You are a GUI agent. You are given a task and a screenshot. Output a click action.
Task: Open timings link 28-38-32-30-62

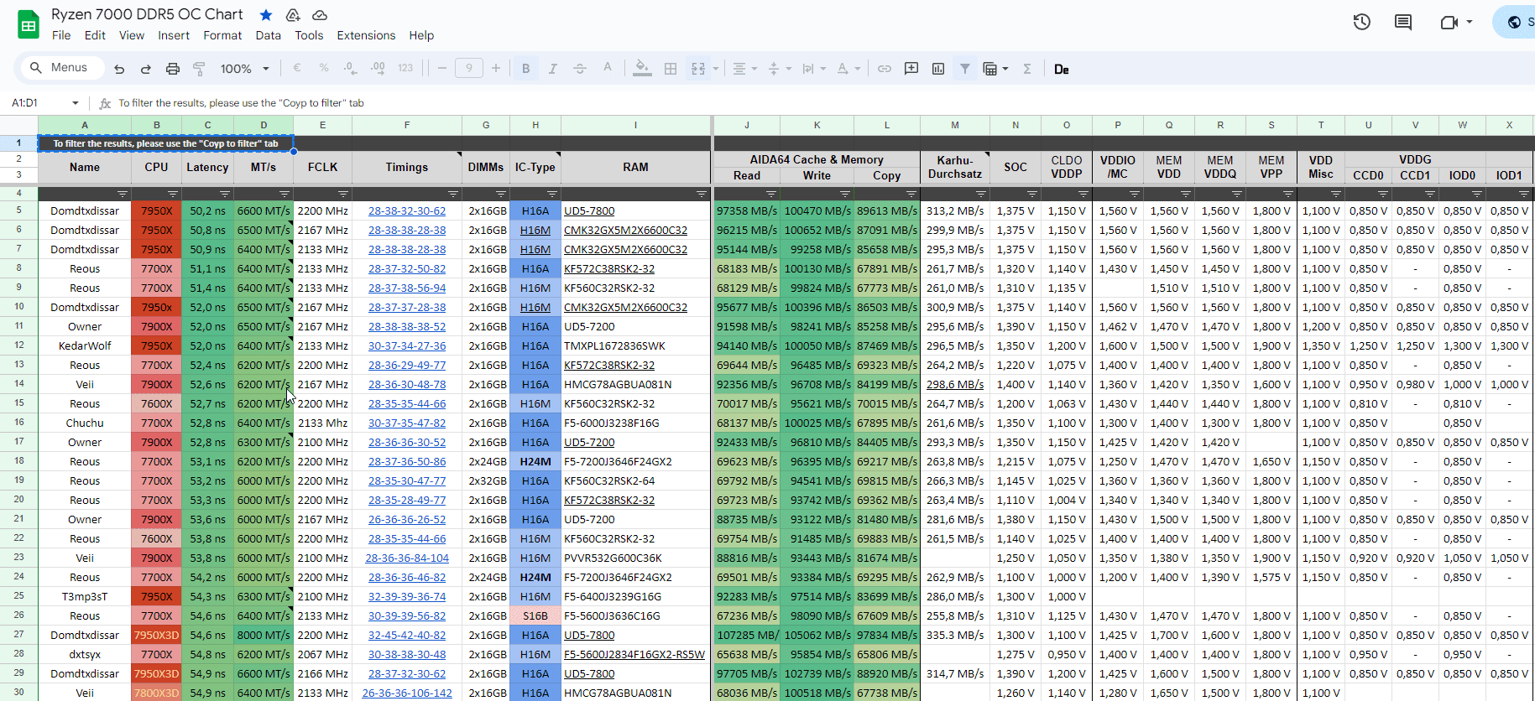pyautogui.click(x=407, y=211)
